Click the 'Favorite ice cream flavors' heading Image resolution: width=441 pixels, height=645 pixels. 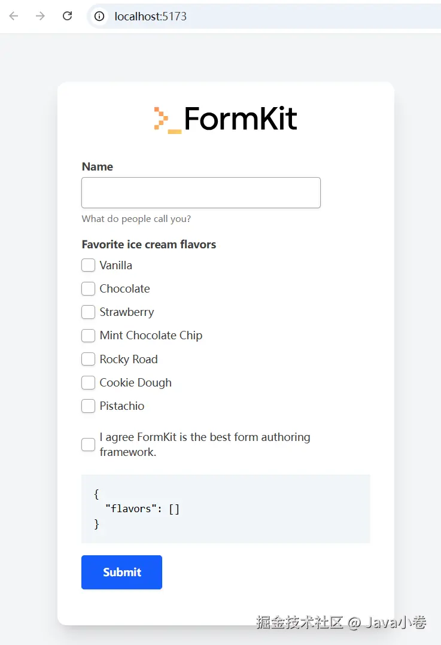pyautogui.click(x=148, y=244)
